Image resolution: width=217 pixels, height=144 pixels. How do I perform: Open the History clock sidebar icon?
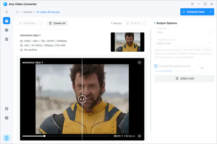click(6, 30)
